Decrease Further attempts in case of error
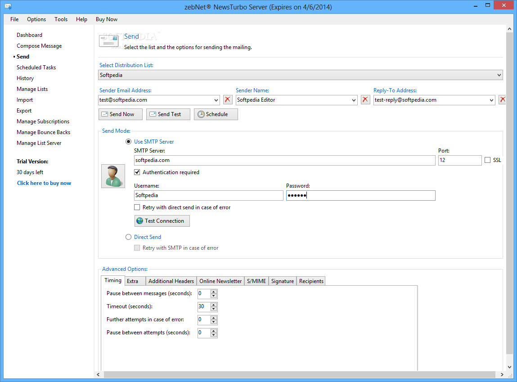 [214, 322]
